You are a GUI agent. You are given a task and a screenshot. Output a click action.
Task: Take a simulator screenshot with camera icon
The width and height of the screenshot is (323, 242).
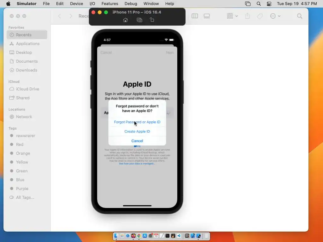[139, 20]
